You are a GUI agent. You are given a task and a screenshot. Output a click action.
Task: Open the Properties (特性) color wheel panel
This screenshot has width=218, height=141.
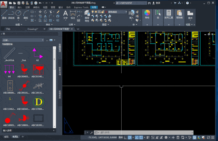point(147,14)
